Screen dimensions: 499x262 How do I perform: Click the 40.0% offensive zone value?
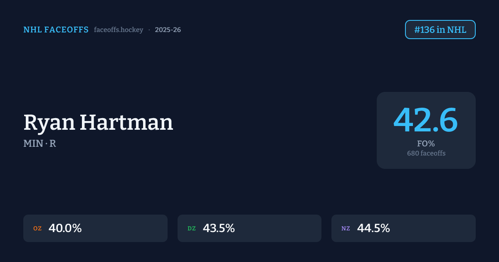click(65, 228)
